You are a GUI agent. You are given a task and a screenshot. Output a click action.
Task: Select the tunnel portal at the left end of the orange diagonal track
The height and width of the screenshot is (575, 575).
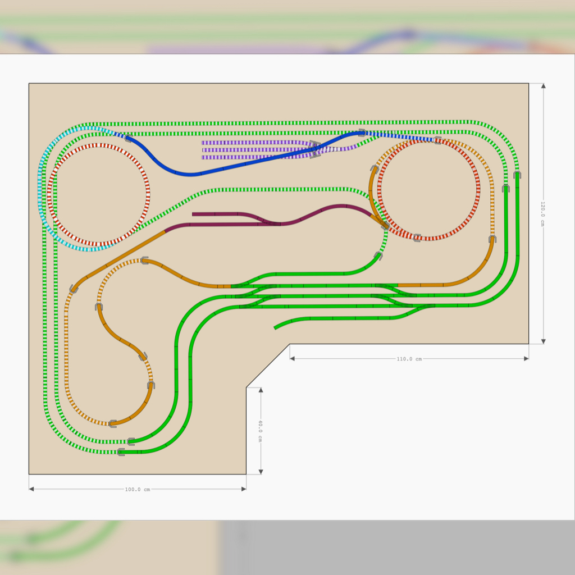[x=74, y=289]
